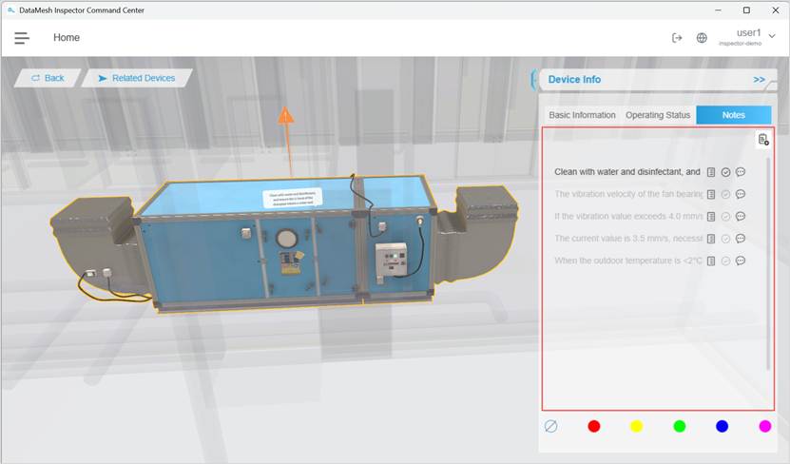Toggle check on 'current value is 3.5 mm/s' note
The width and height of the screenshot is (790, 464).
(x=725, y=239)
